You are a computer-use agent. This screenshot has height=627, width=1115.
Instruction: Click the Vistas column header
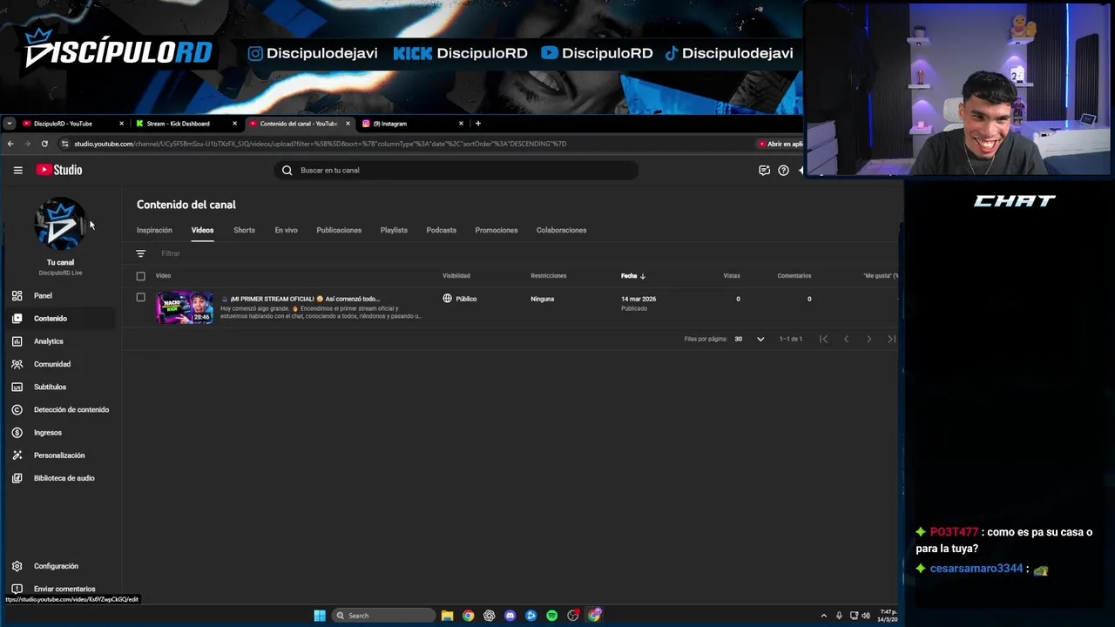tap(732, 276)
